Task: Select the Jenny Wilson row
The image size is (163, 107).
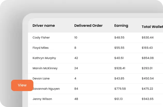Action: click(x=95, y=99)
